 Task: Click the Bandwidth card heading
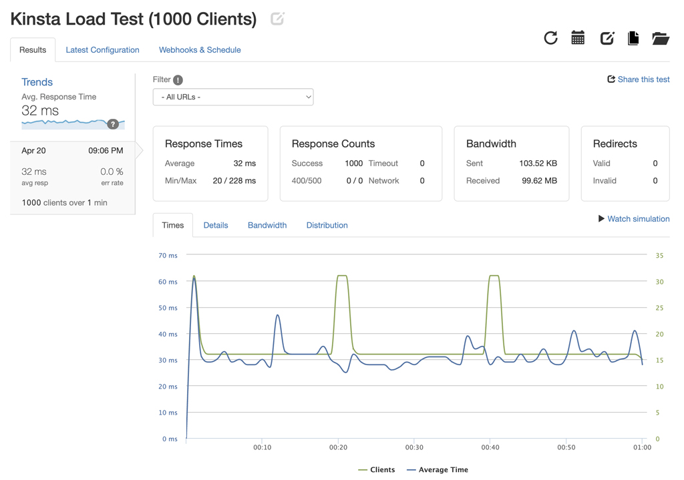coord(491,144)
